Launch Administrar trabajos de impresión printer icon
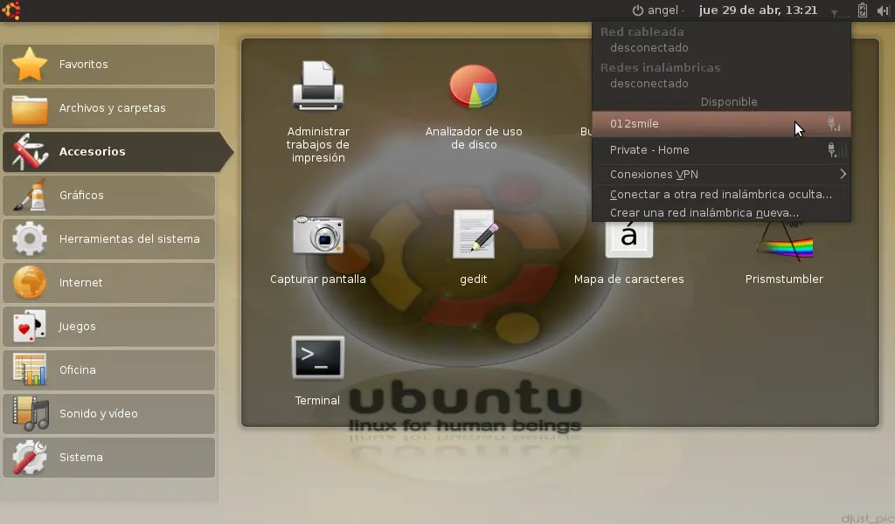This screenshot has height=524, width=895. point(318,86)
